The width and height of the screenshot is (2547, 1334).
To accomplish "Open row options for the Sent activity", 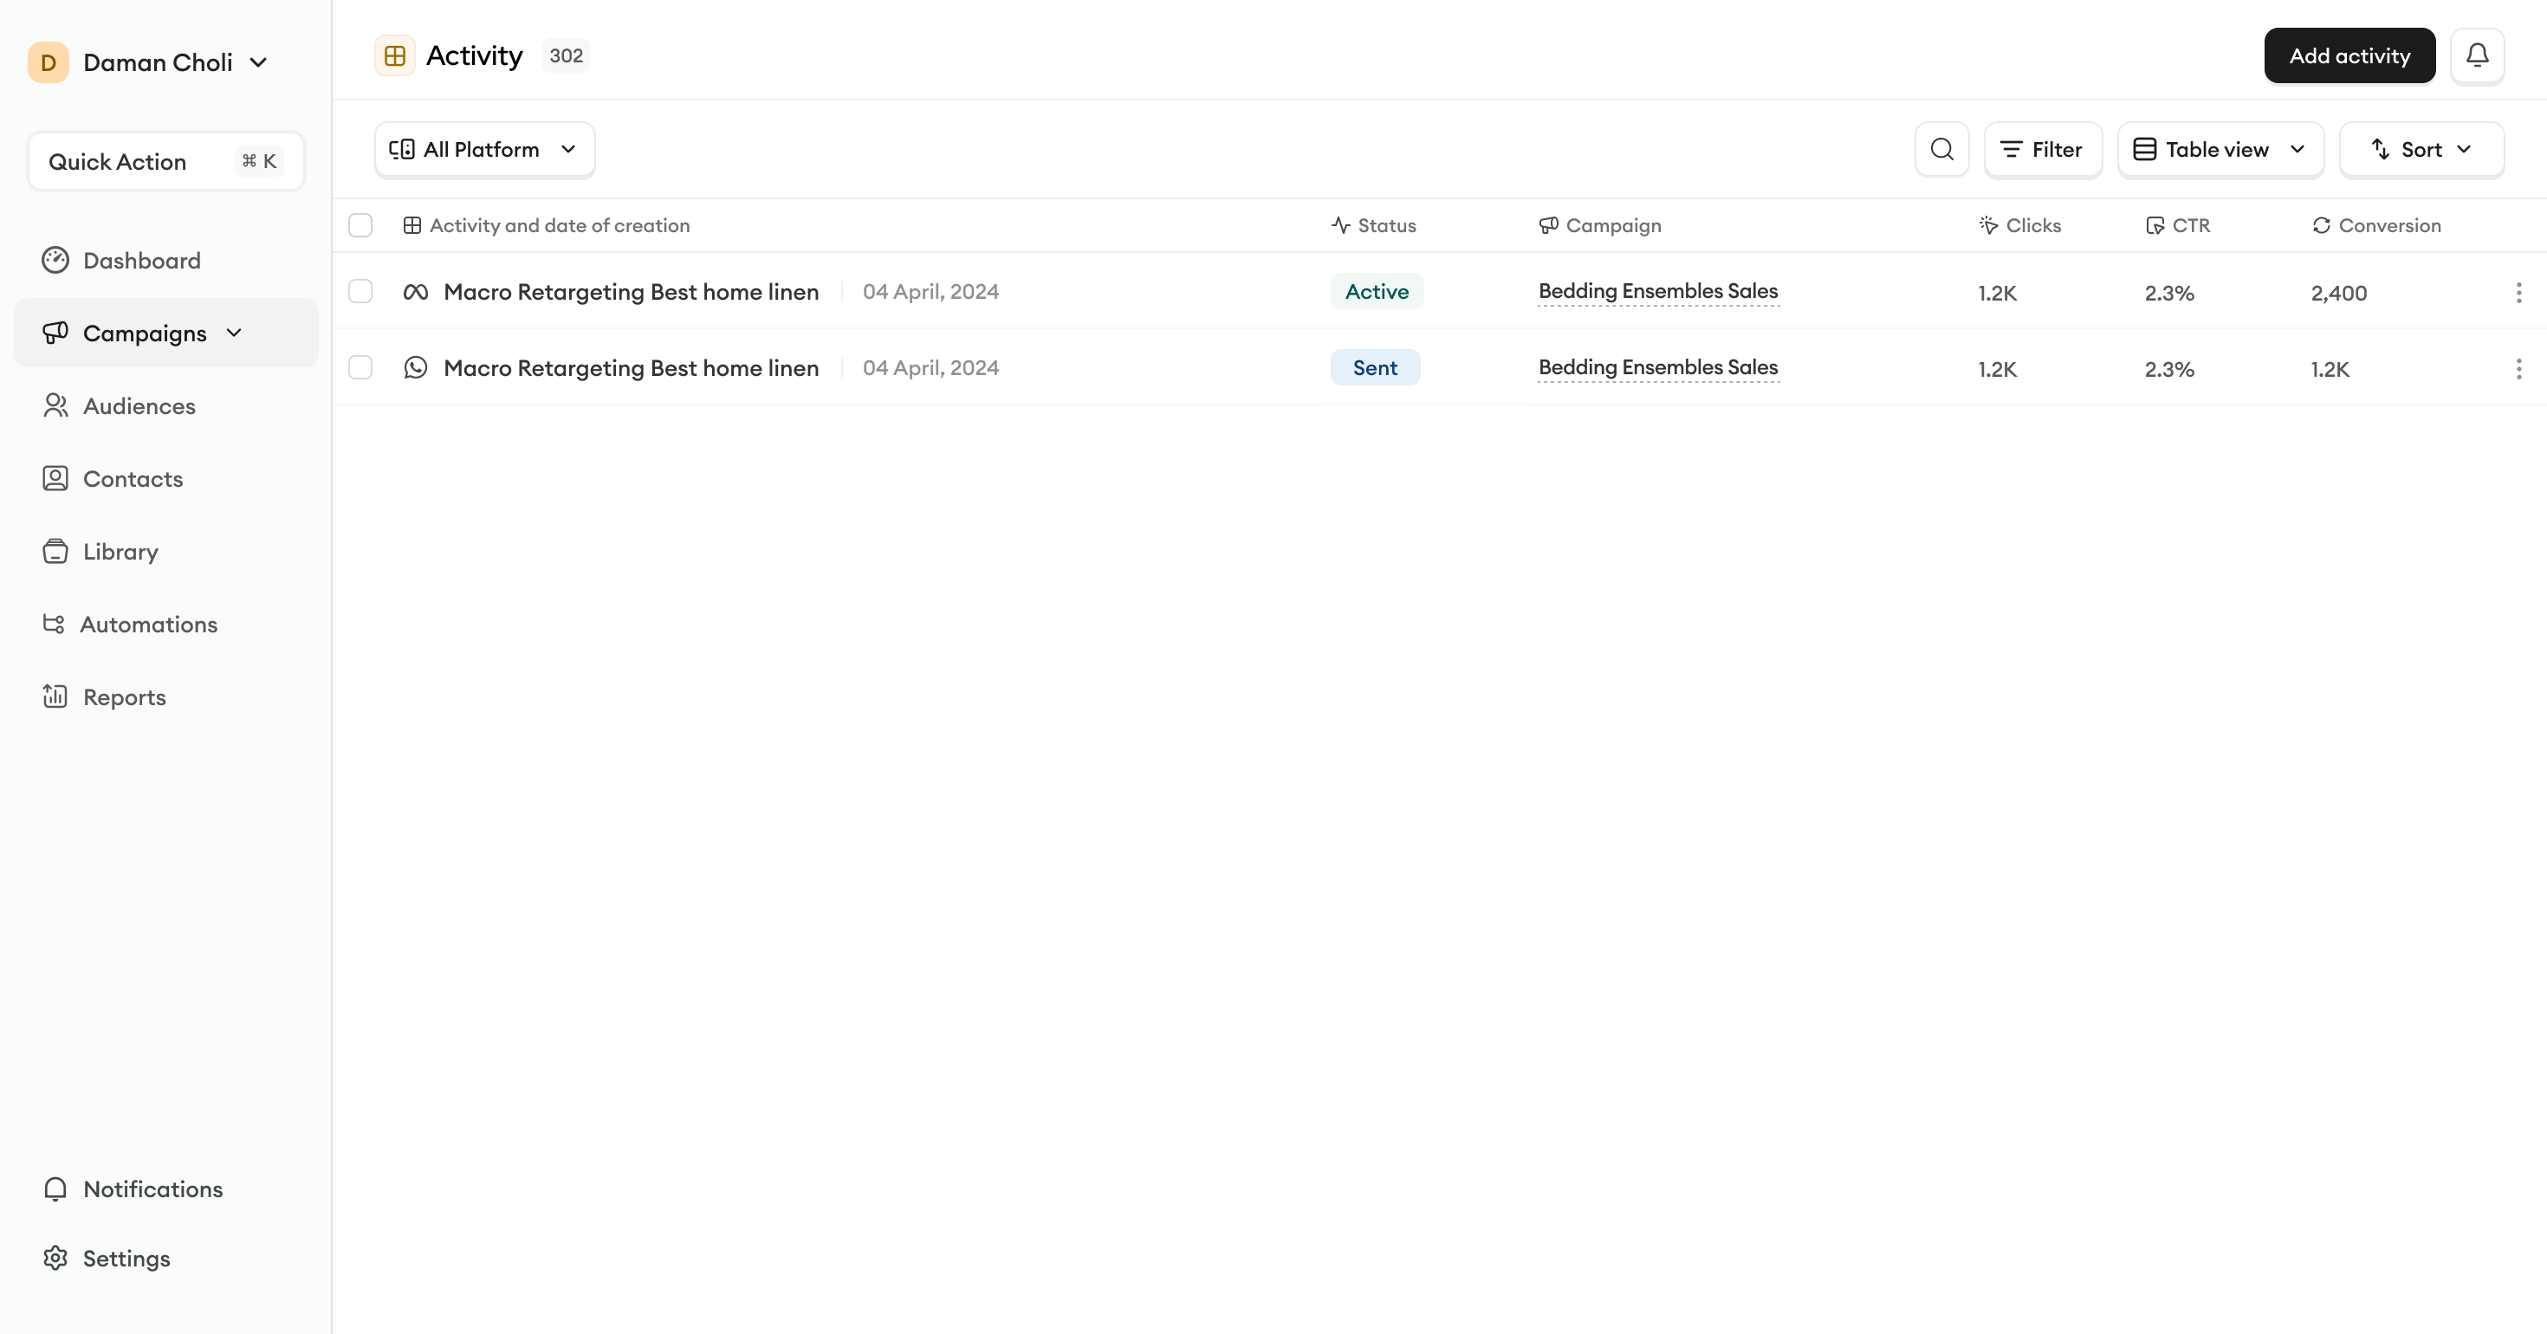I will tap(2518, 368).
